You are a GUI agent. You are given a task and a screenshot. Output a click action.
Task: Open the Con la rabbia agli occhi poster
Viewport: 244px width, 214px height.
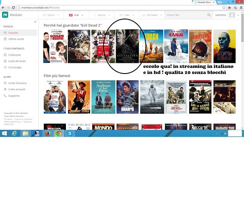pos(200,97)
